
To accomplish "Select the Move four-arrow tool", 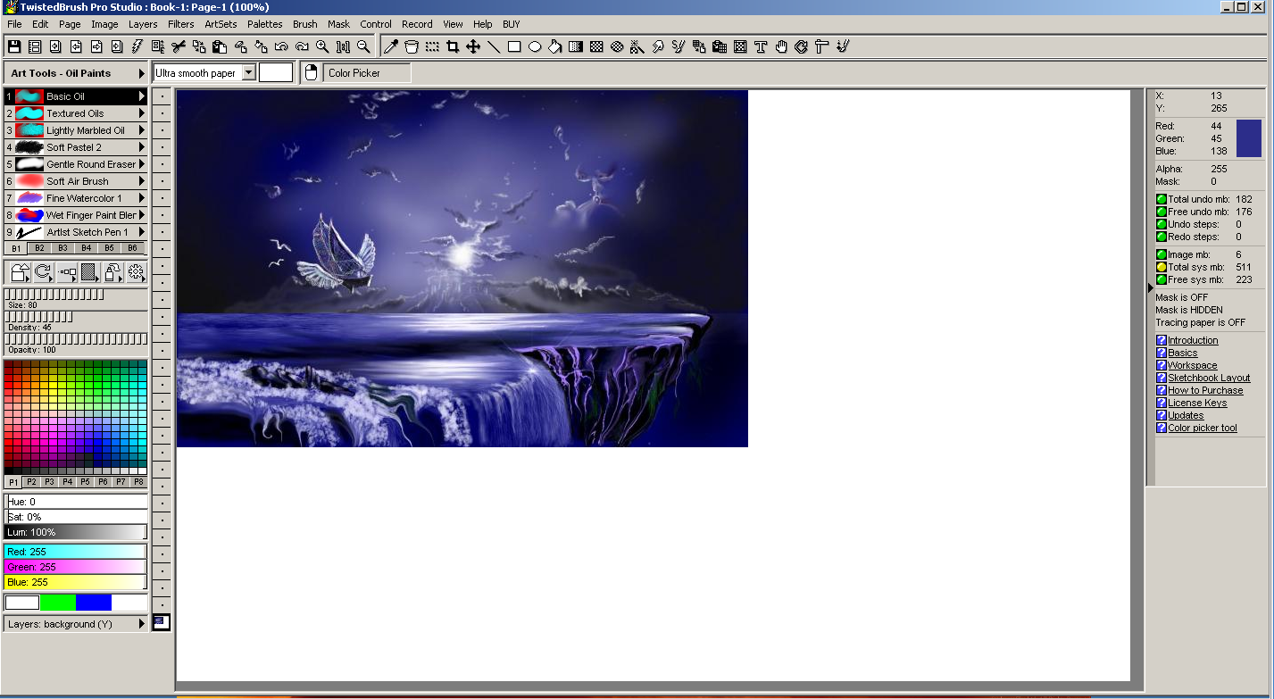I will pos(473,46).
